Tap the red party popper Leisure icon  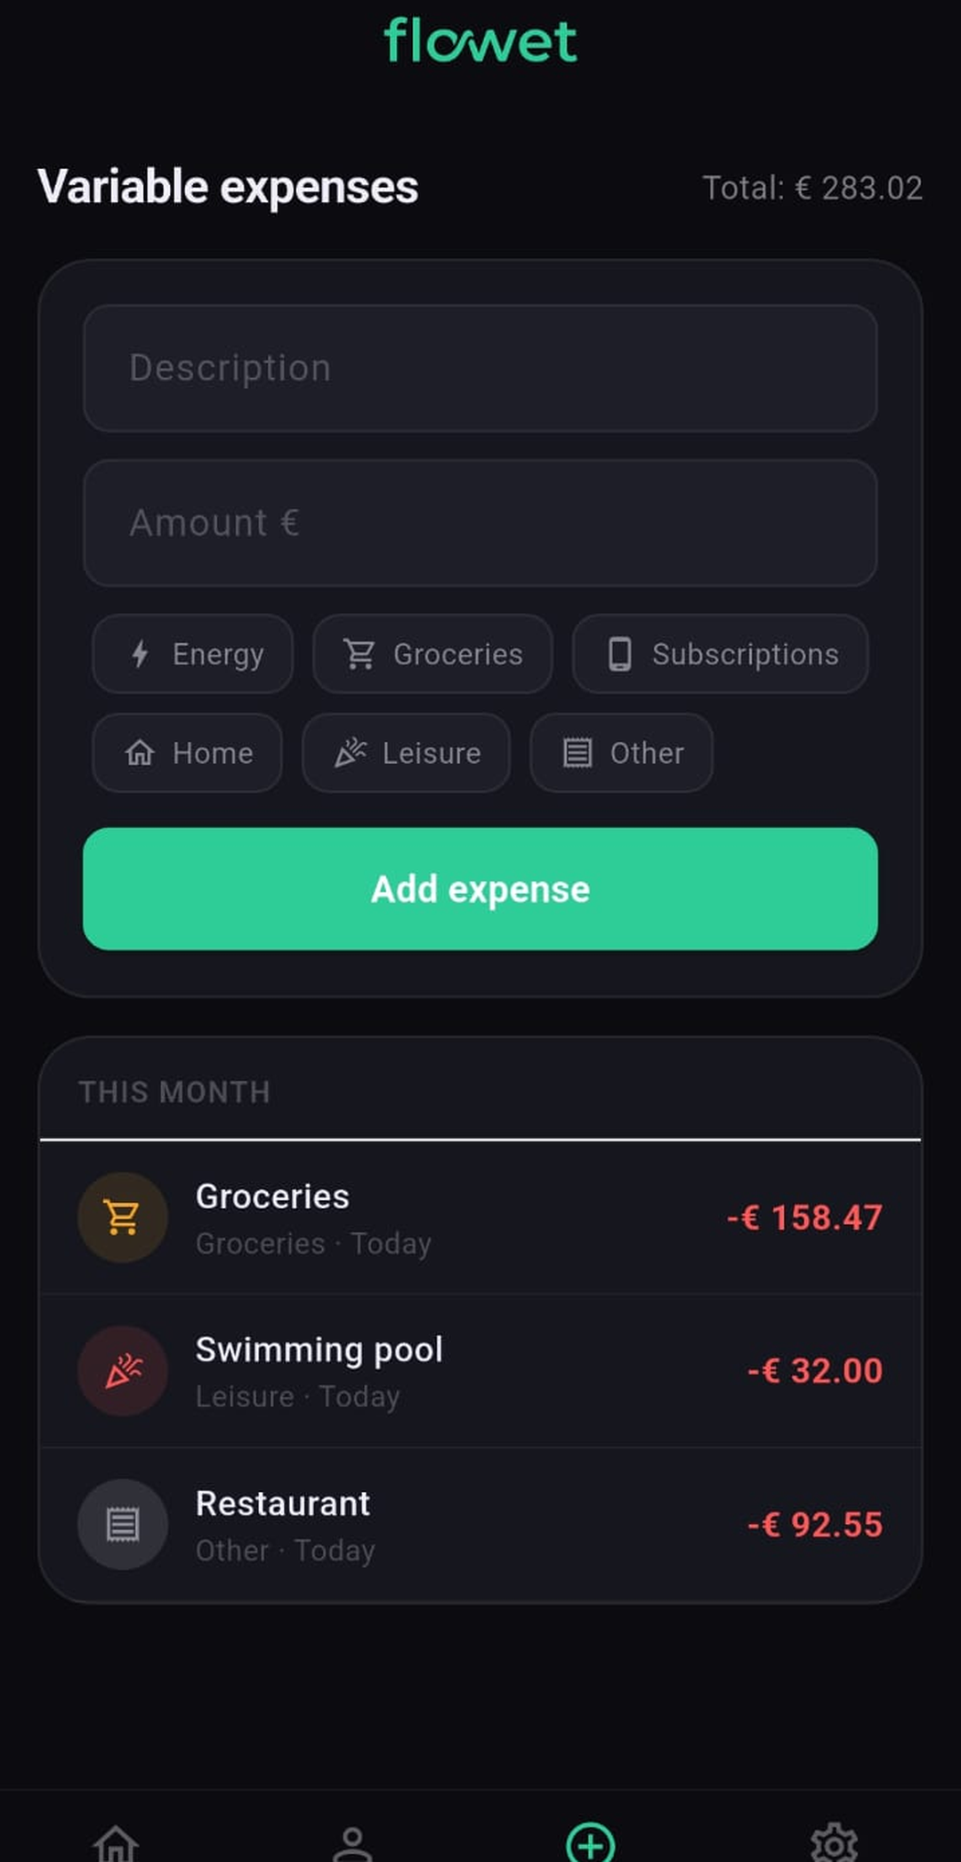tap(123, 1371)
